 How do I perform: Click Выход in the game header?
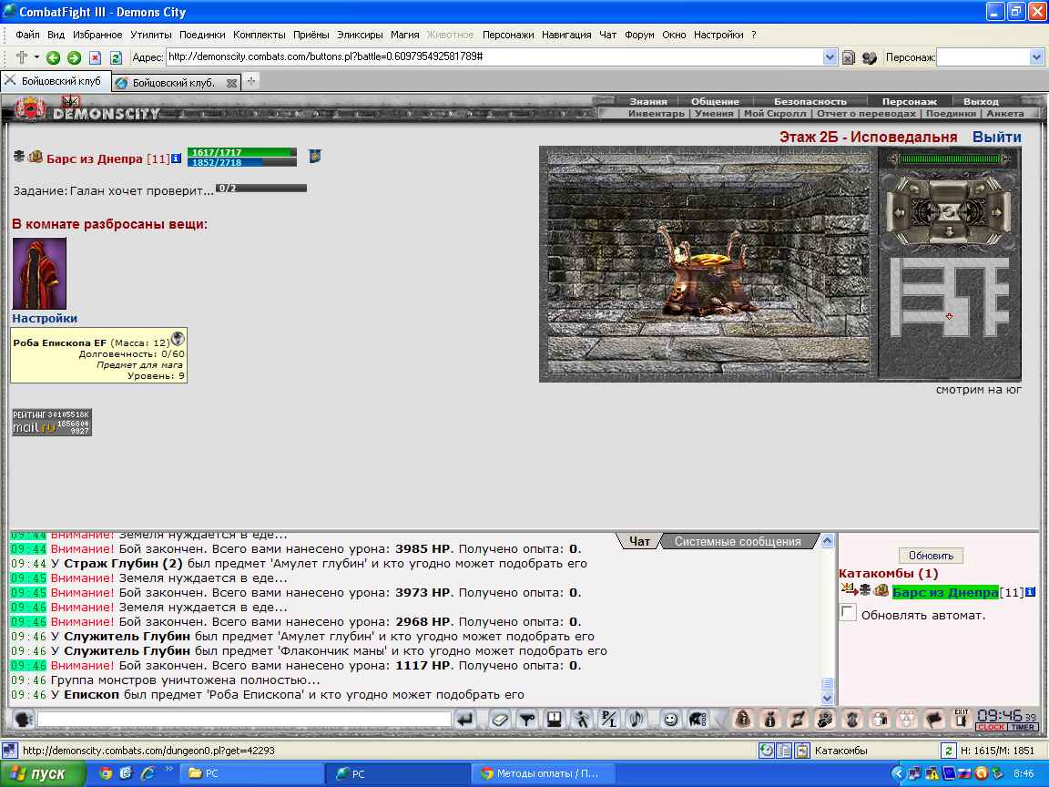pos(981,102)
